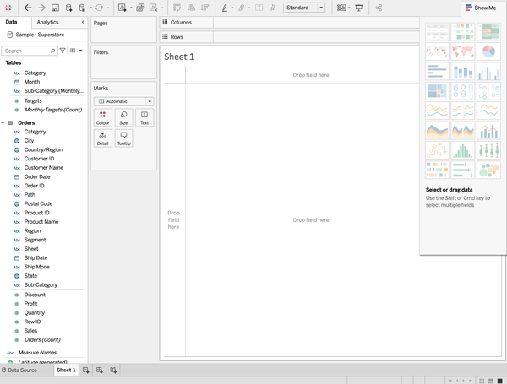Open the Size mark card
The width and height of the screenshot is (507, 384).
(x=123, y=117)
